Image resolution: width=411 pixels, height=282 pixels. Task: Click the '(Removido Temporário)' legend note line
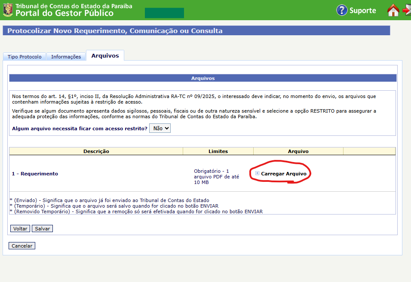[x=136, y=211]
